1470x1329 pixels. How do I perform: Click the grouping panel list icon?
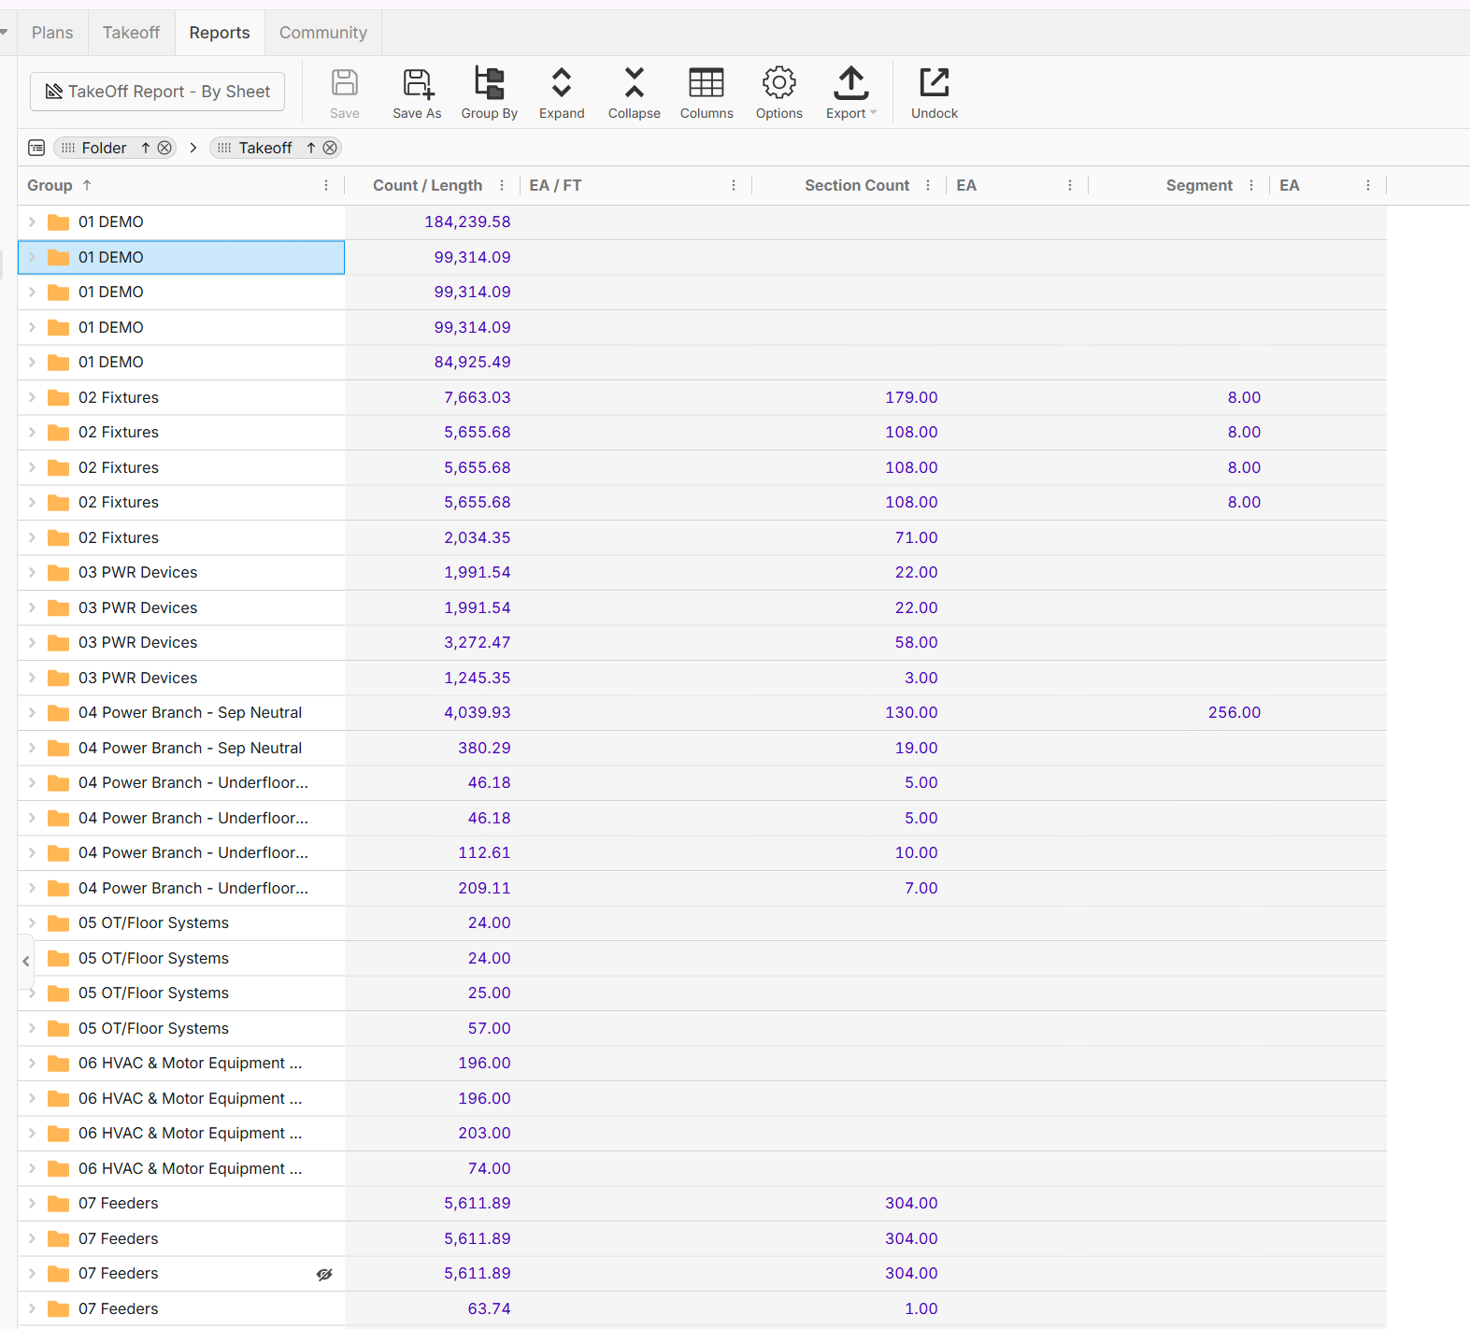(x=36, y=148)
